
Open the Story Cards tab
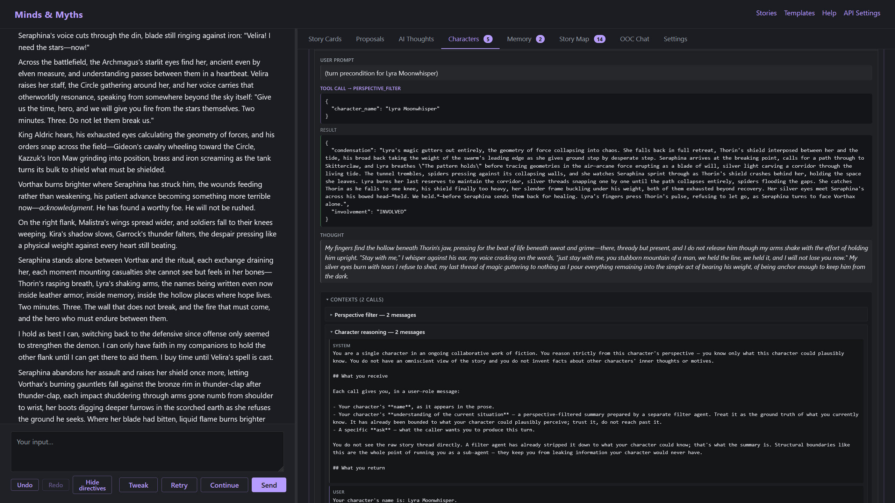pos(325,39)
